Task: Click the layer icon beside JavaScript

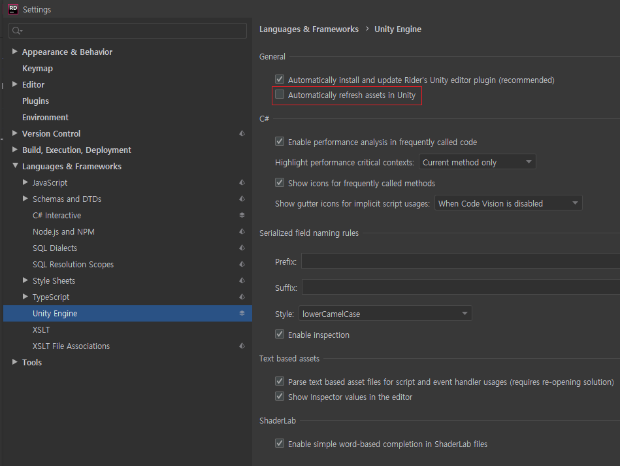Action: click(x=242, y=182)
